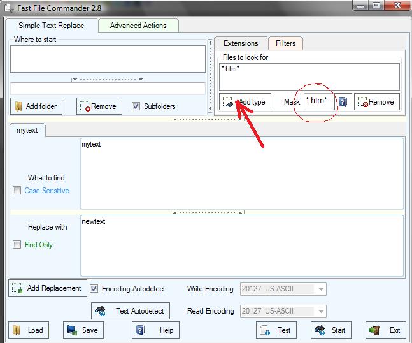Viewport: 412px width, 343px height.
Task: Click the vertical splitter's upper arrow beside Extensions
Action: point(210,43)
